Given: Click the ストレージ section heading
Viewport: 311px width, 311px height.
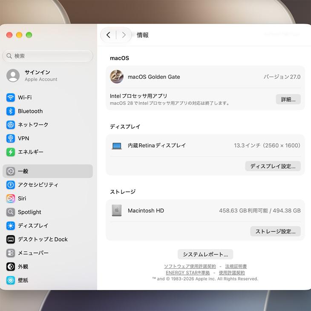Looking at the screenshot, I should pos(123,192).
